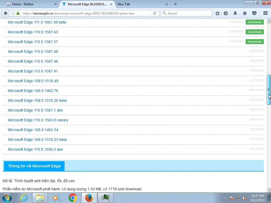This screenshot has height=203, width=271.
Task: Open the Microsoft Edge 111.0.1661.38 beta link
Action: [37, 22]
